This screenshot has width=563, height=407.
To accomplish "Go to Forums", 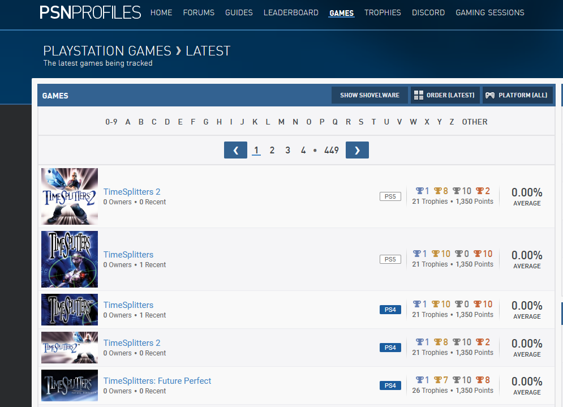I will click(199, 12).
